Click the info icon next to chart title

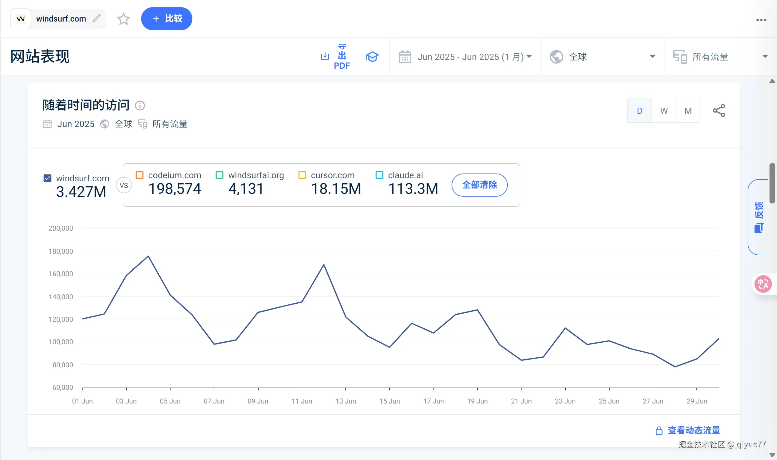(140, 105)
